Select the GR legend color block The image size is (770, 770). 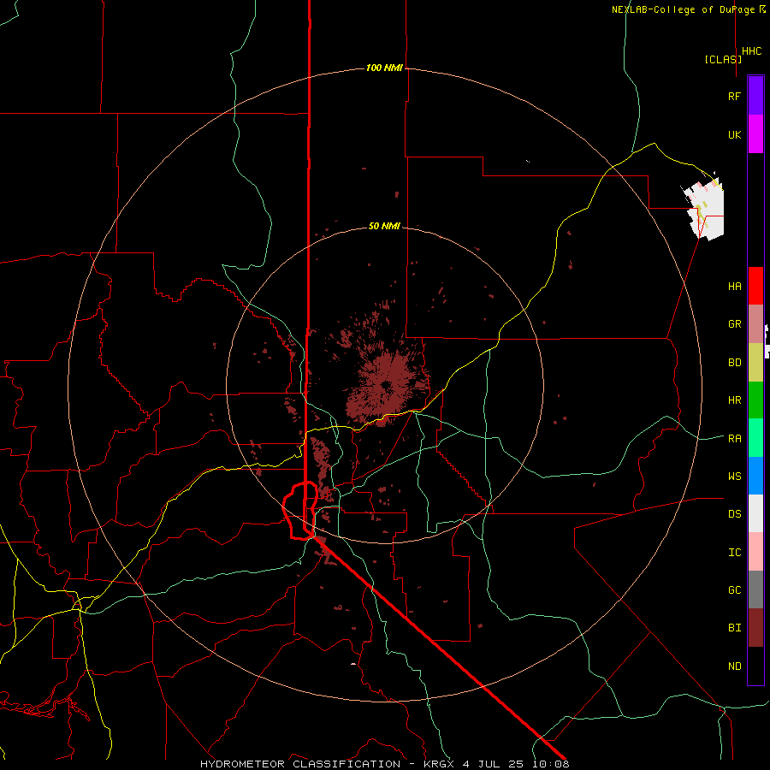click(x=755, y=324)
